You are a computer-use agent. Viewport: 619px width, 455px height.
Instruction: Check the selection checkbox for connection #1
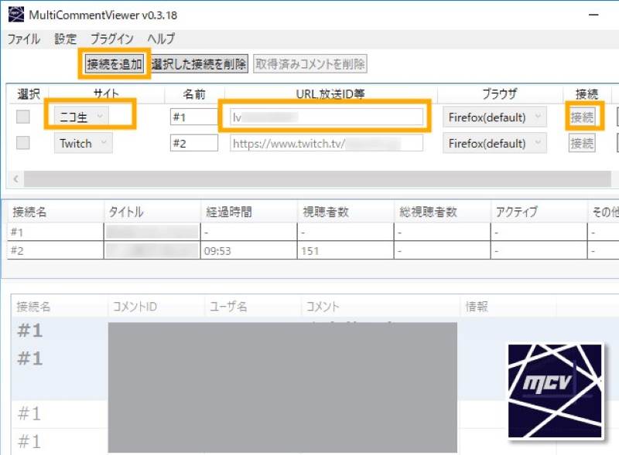coord(24,116)
